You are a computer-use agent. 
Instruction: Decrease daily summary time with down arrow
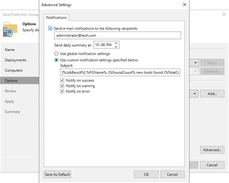point(116,46)
